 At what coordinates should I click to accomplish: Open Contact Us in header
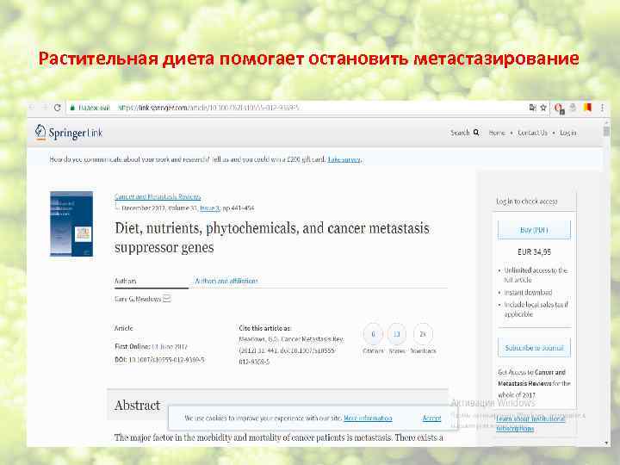point(533,133)
